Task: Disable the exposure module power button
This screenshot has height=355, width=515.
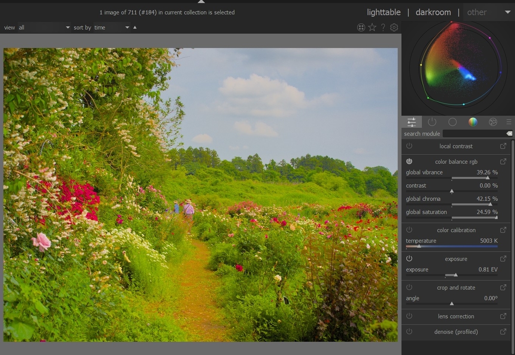Action: tap(409, 259)
